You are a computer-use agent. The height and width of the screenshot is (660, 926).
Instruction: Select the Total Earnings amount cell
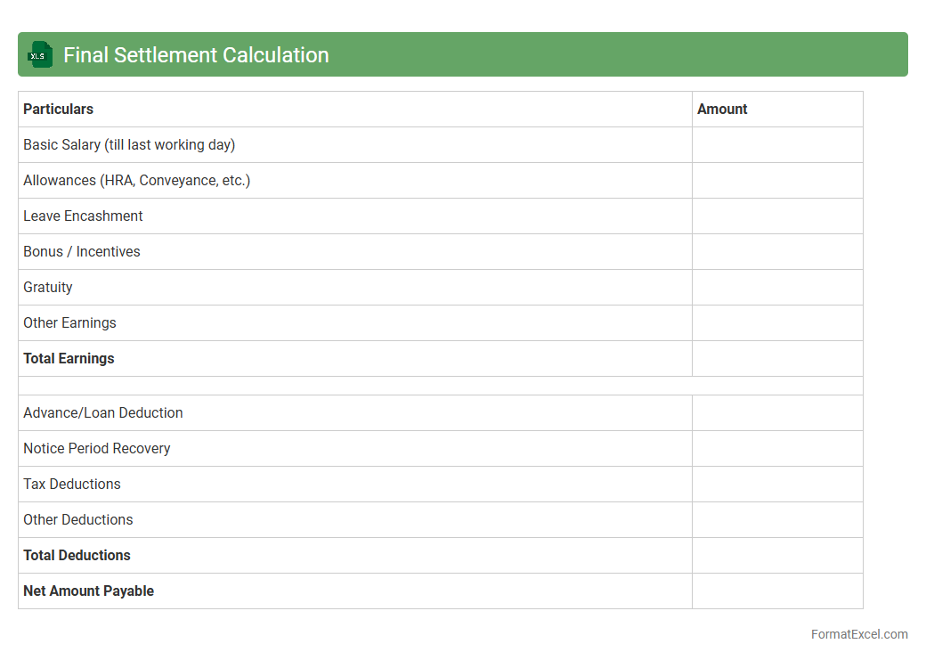(x=776, y=359)
